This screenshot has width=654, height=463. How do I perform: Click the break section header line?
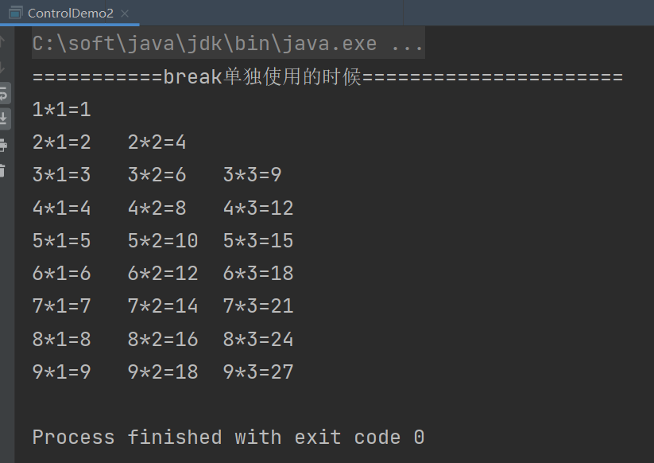coord(326,76)
